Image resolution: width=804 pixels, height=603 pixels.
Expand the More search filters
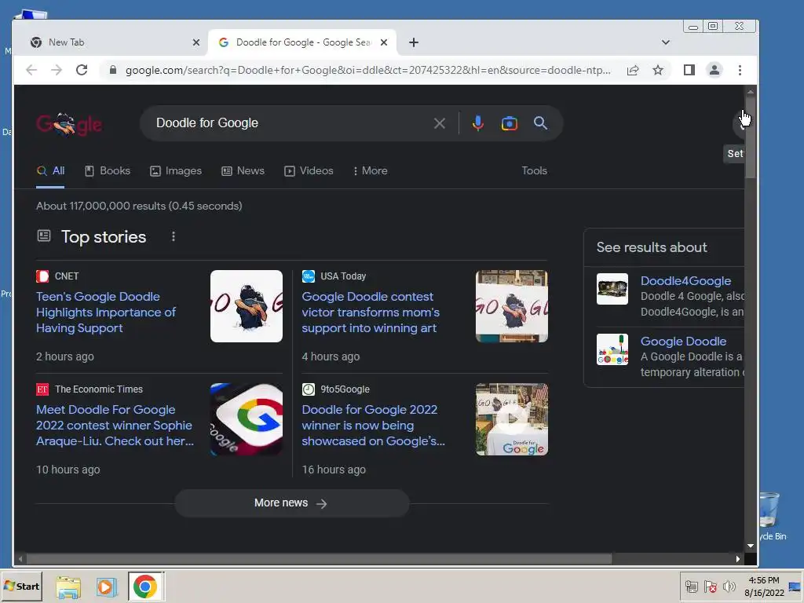coord(371,170)
